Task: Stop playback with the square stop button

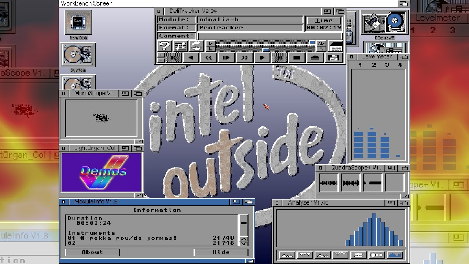Action: (297, 58)
